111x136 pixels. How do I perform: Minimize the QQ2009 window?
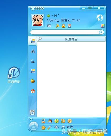(83, 8)
